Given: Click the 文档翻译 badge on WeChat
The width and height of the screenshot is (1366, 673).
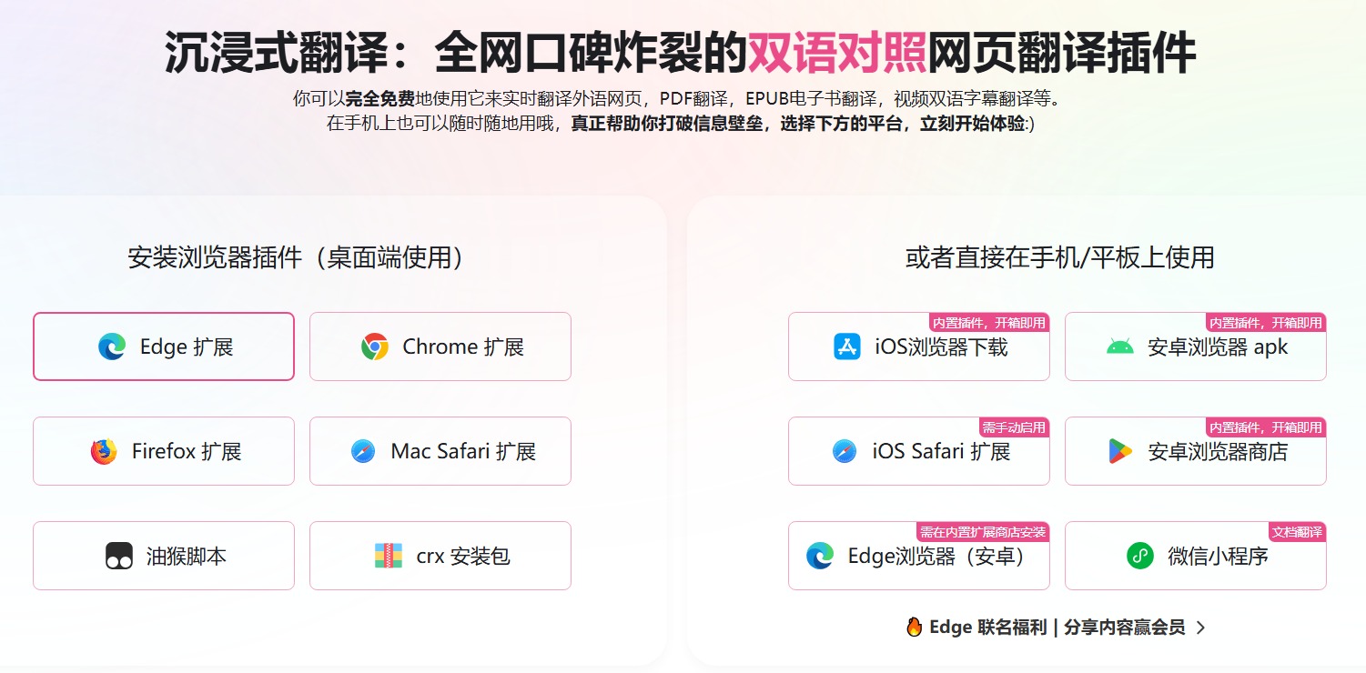Looking at the screenshot, I should (x=1297, y=532).
